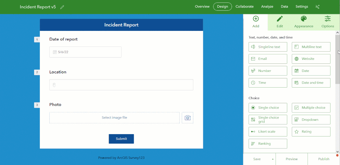Open the Appearance tab with palette icon
The height and width of the screenshot is (165, 340).
pyautogui.click(x=304, y=22)
